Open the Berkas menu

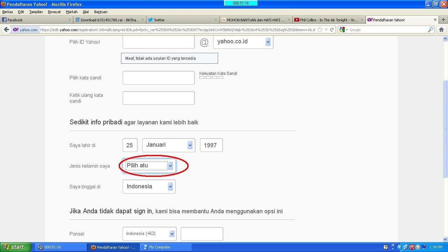(7, 12)
